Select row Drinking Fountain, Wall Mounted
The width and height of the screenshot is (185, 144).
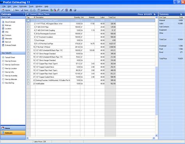pyautogui.click(x=91, y=80)
